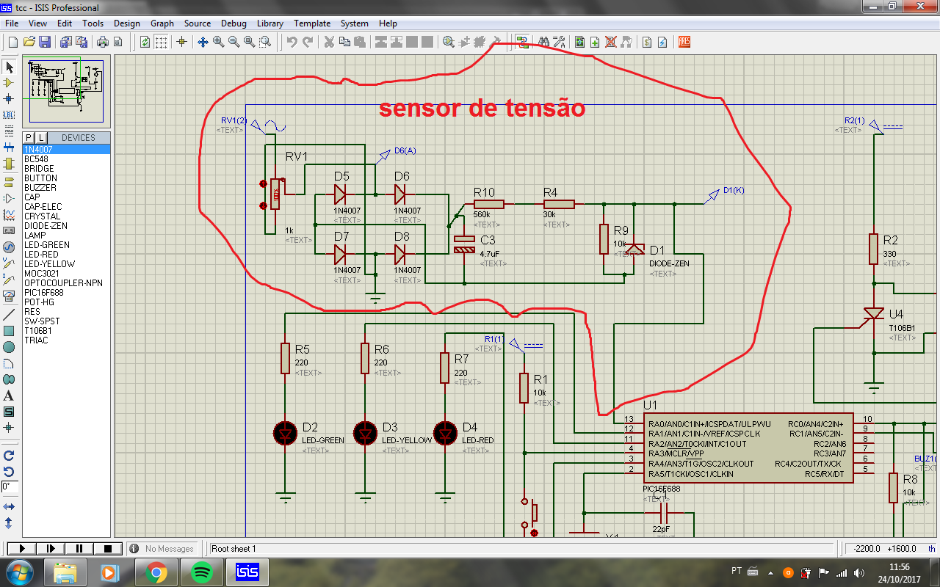Step the simulation forward
This screenshot has width=940, height=587.
click(51, 548)
